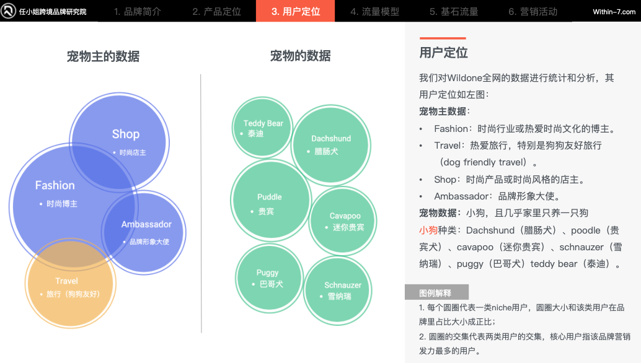Go to the 流量模型 tab
The width and height of the screenshot is (641, 363).
tap(374, 12)
